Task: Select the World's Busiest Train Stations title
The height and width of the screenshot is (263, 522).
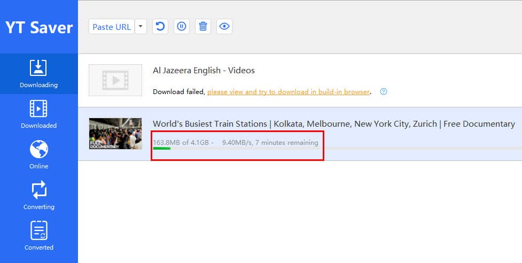Action: pos(334,124)
